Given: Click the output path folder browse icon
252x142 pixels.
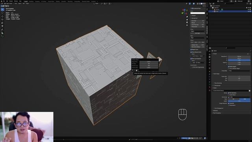Looking at the screenshot, I should 249,91.
